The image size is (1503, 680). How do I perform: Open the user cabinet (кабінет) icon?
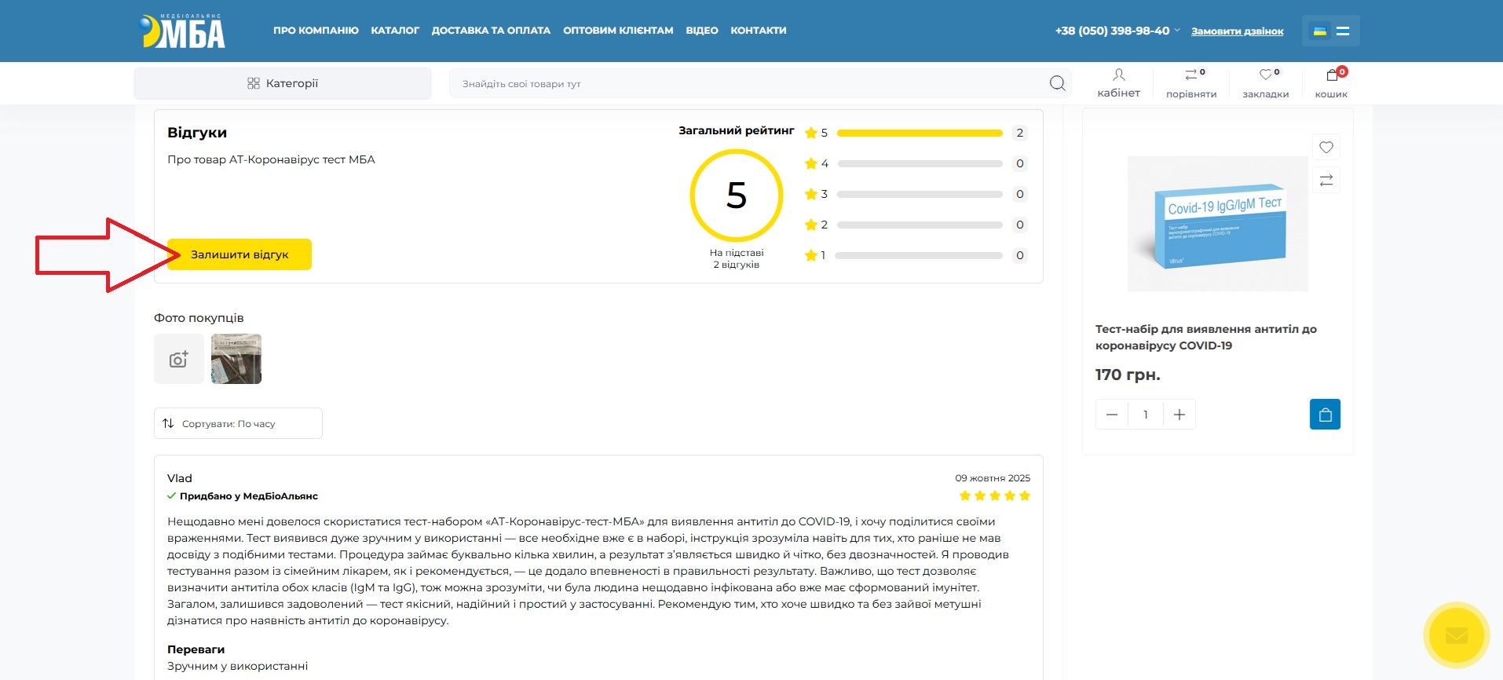(x=1118, y=82)
